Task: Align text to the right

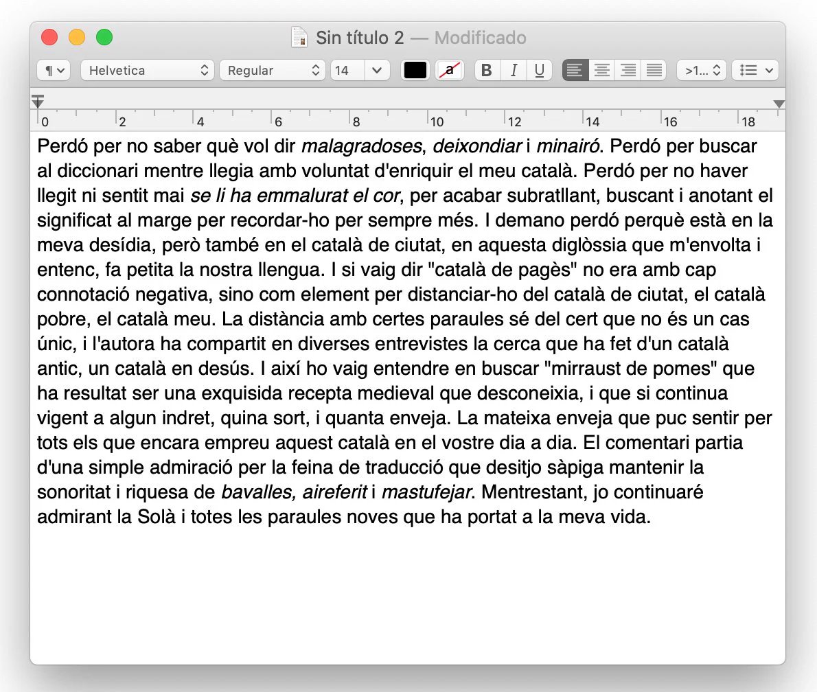Action: pyautogui.click(x=628, y=70)
